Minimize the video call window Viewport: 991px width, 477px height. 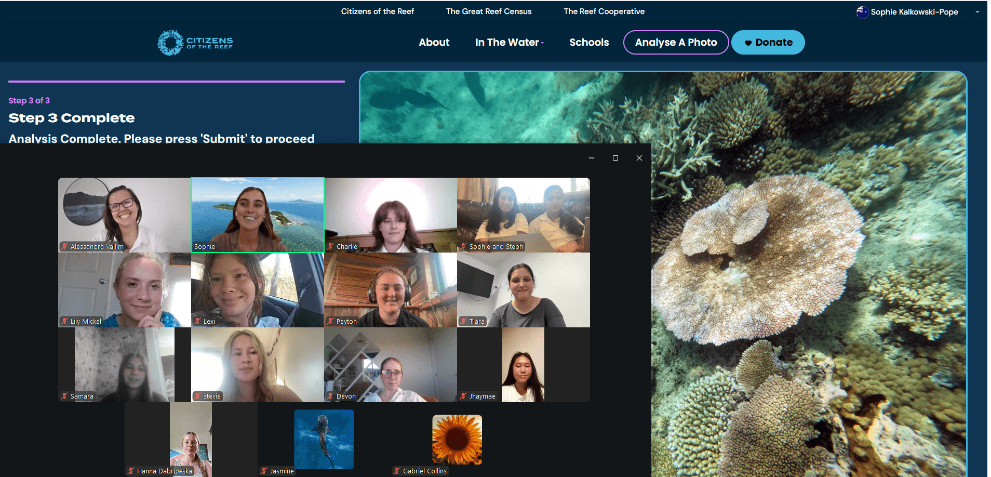click(592, 158)
